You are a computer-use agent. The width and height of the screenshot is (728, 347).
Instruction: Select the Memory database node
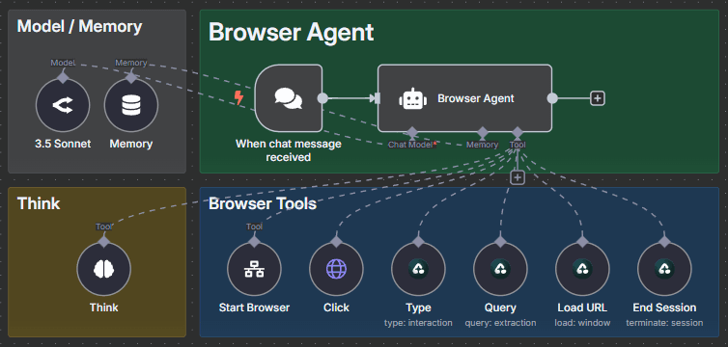pyautogui.click(x=131, y=105)
